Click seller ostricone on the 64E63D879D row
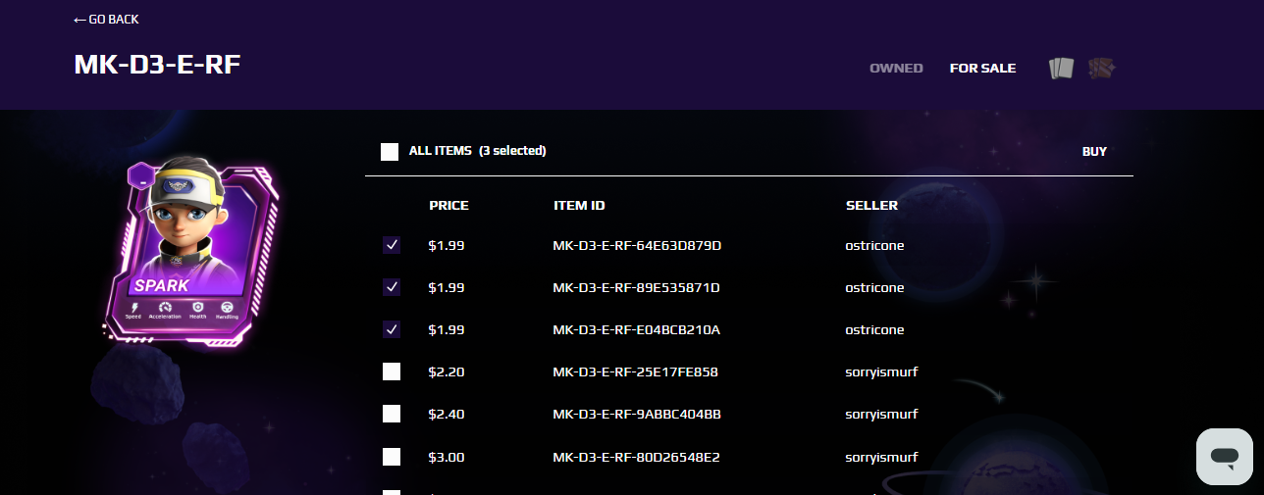Viewport: 1264px width, 495px height. (874, 245)
